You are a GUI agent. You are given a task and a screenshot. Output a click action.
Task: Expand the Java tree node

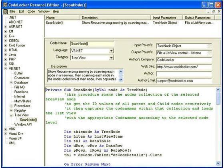pos(6,55)
